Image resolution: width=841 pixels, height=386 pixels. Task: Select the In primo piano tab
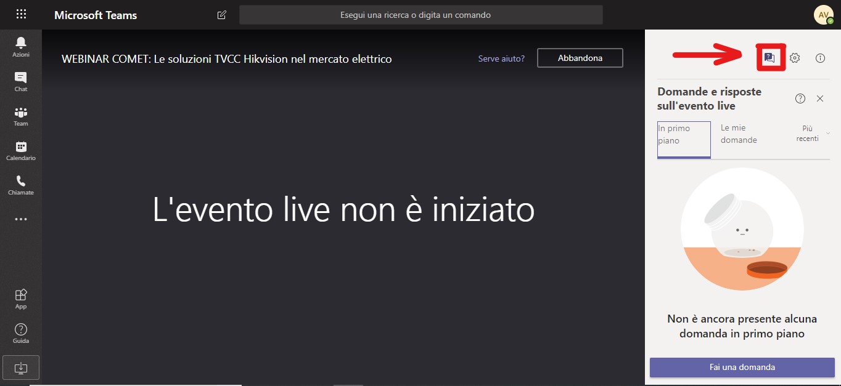[684, 140]
